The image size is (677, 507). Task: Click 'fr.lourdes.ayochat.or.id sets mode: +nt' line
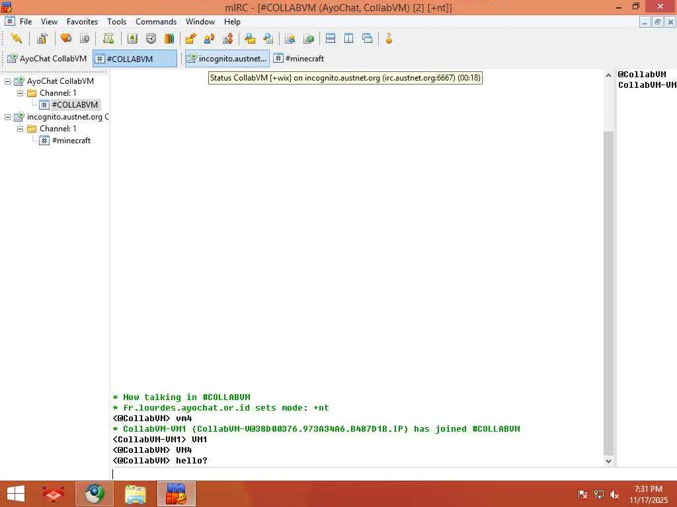(x=221, y=407)
